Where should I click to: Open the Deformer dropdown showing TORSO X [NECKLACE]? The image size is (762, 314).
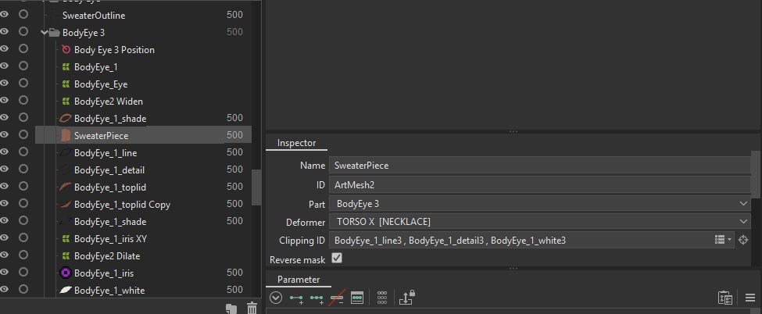[x=540, y=222]
